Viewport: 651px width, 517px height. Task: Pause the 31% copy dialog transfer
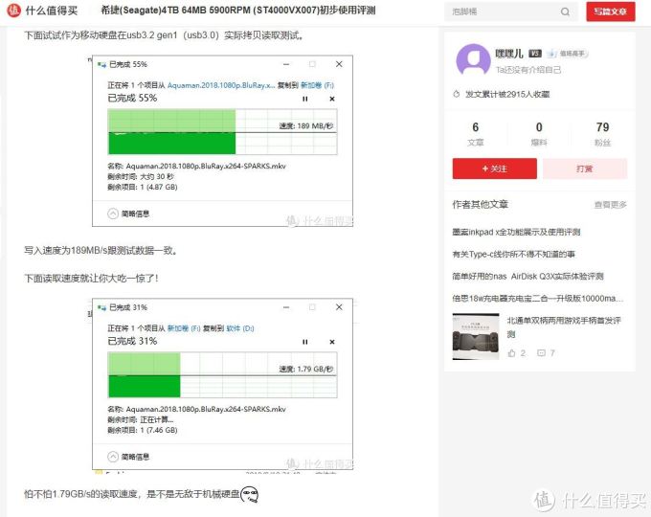tap(305, 342)
